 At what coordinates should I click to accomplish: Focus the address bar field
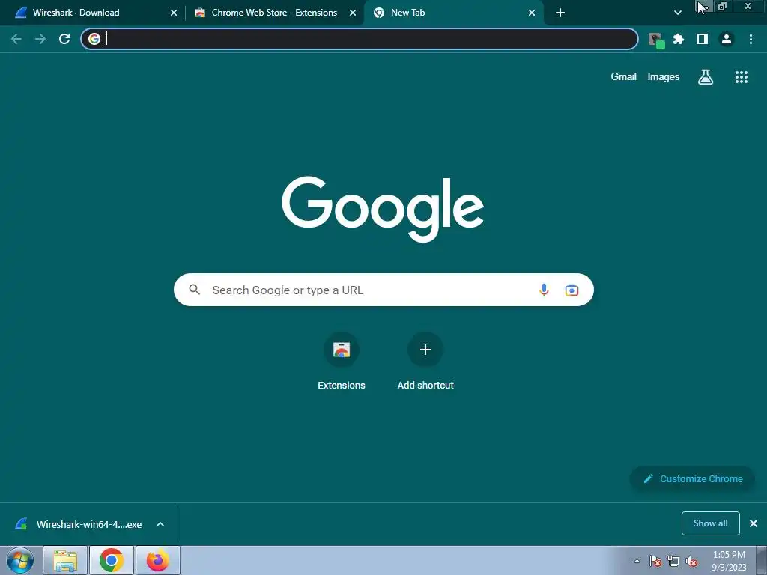[x=360, y=39]
